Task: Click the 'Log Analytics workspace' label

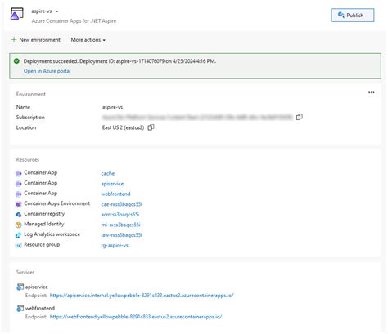Action: [52, 234]
